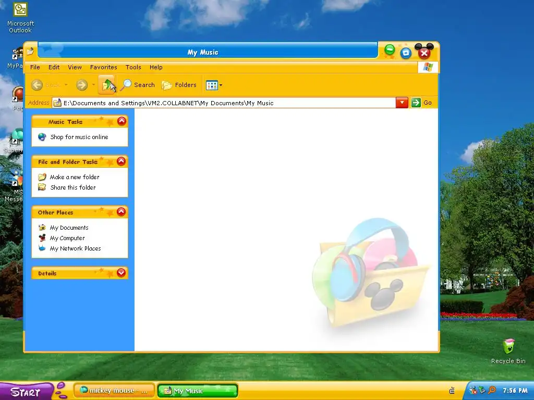The height and width of the screenshot is (400, 534).
Task: Expand the Back history dropdown arrow
Action: [x=66, y=85]
